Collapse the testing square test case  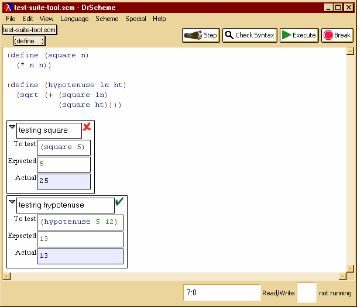click(12, 127)
